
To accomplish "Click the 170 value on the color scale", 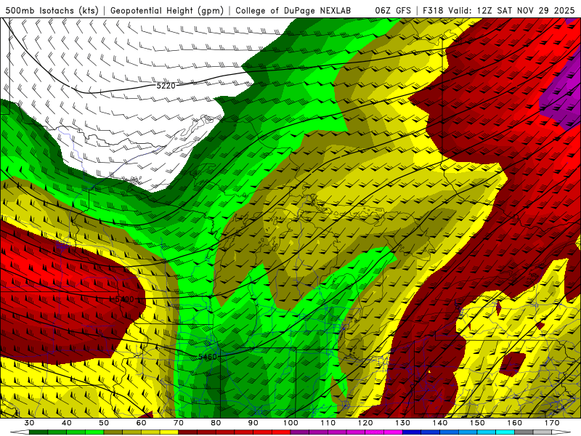I will click(552, 423).
